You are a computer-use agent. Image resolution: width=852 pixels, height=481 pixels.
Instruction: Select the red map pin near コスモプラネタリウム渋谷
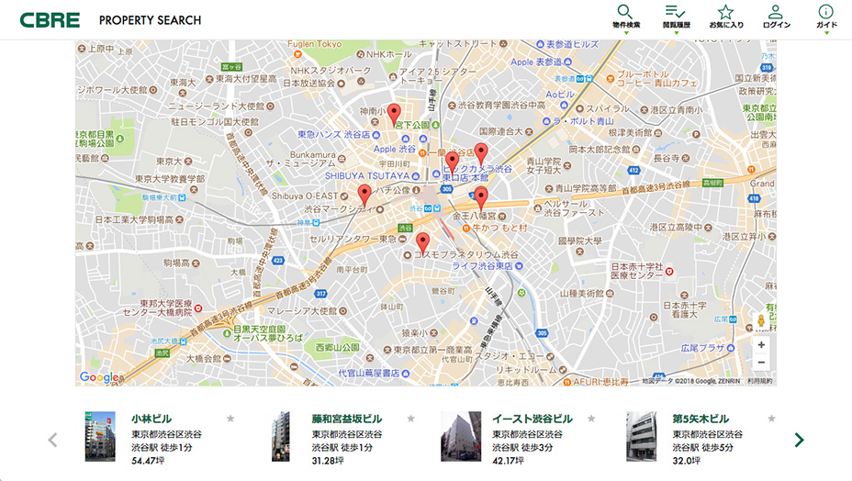tap(422, 243)
